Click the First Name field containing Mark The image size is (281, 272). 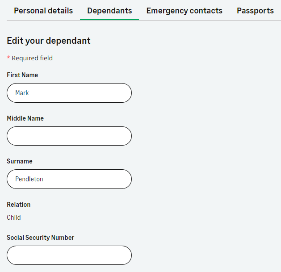[69, 93]
